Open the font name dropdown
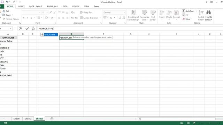 [40, 12]
